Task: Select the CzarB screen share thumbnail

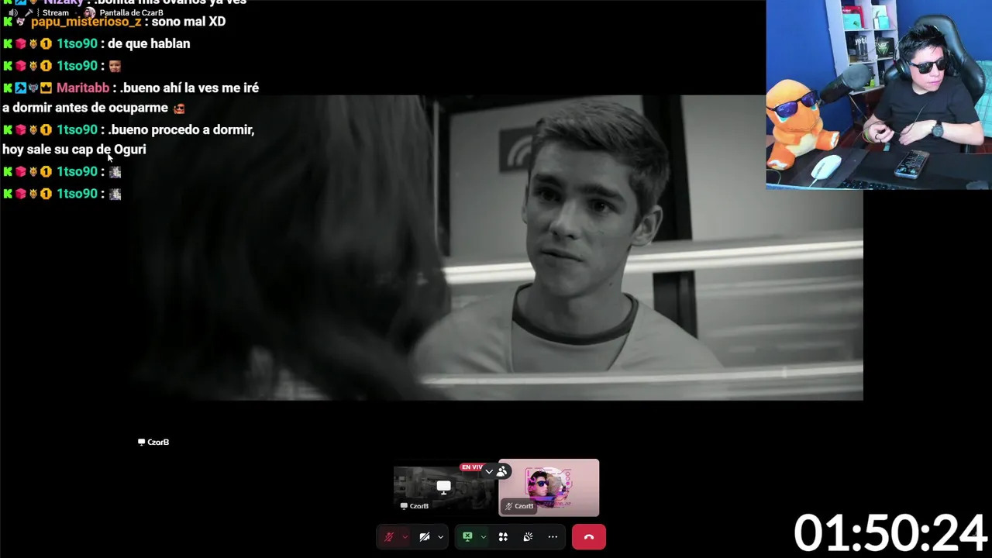Action: click(443, 488)
